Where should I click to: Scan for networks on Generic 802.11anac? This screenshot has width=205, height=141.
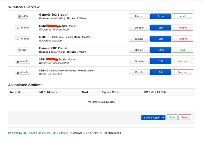(x=160, y=50)
